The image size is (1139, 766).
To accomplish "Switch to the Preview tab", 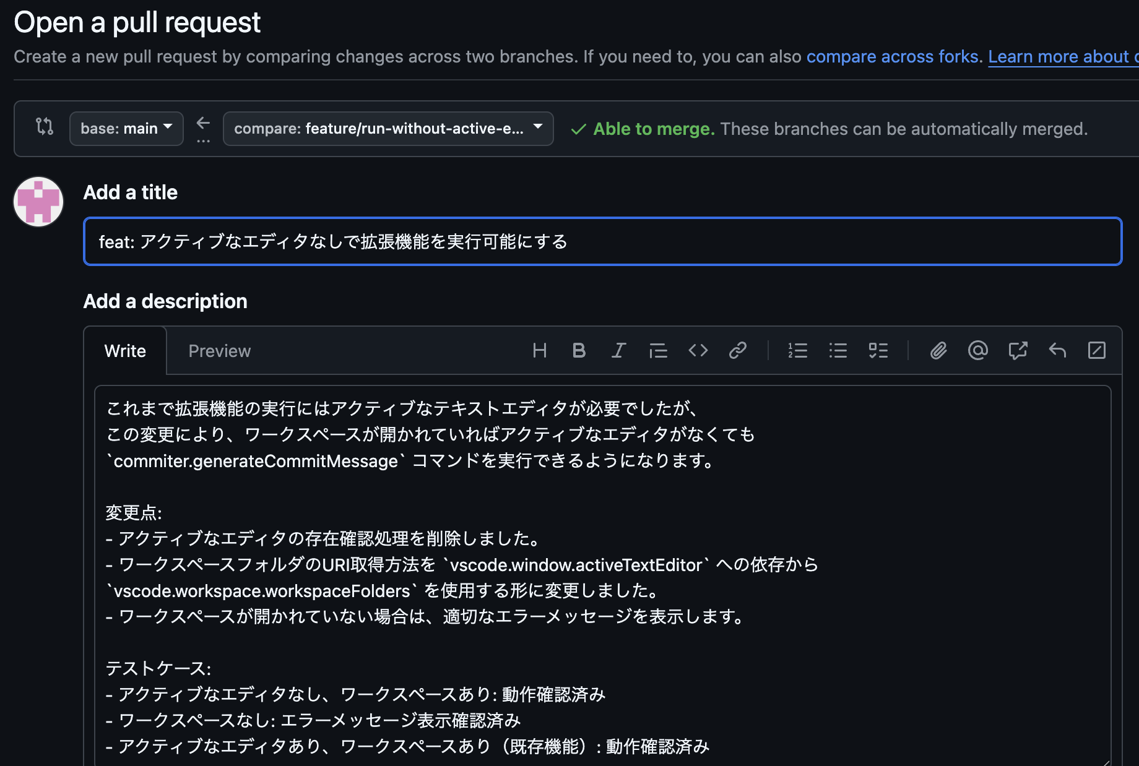I will pos(219,350).
